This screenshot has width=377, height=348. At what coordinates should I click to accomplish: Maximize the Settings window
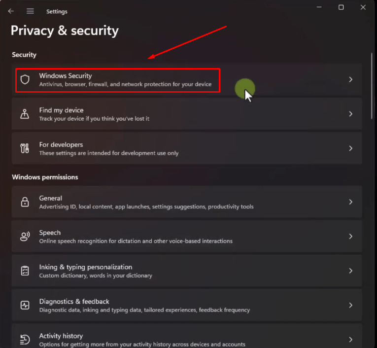[341, 7]
